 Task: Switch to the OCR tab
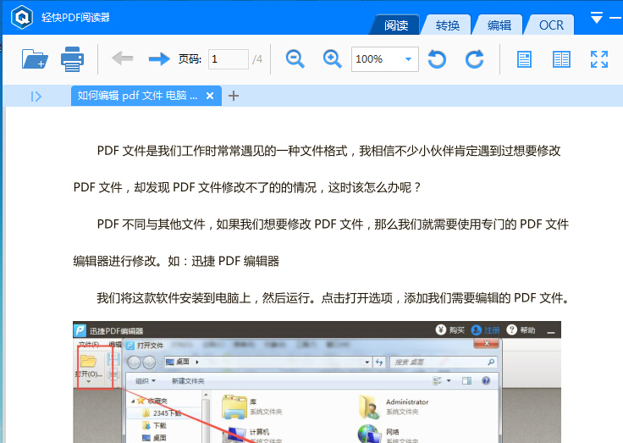pos(551,25)
